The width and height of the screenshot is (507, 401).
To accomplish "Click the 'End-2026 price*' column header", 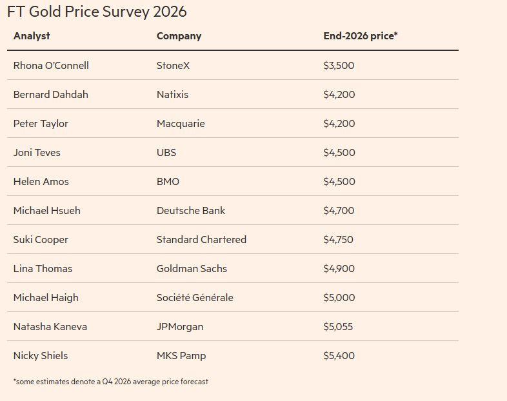I will coord(360,36).
